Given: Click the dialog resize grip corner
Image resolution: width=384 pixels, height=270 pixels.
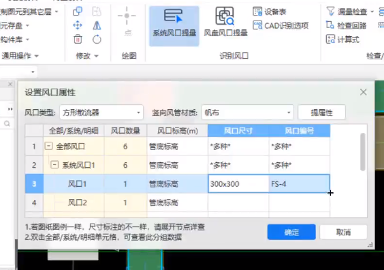Looking at the screenshot, I should [370, 245].
